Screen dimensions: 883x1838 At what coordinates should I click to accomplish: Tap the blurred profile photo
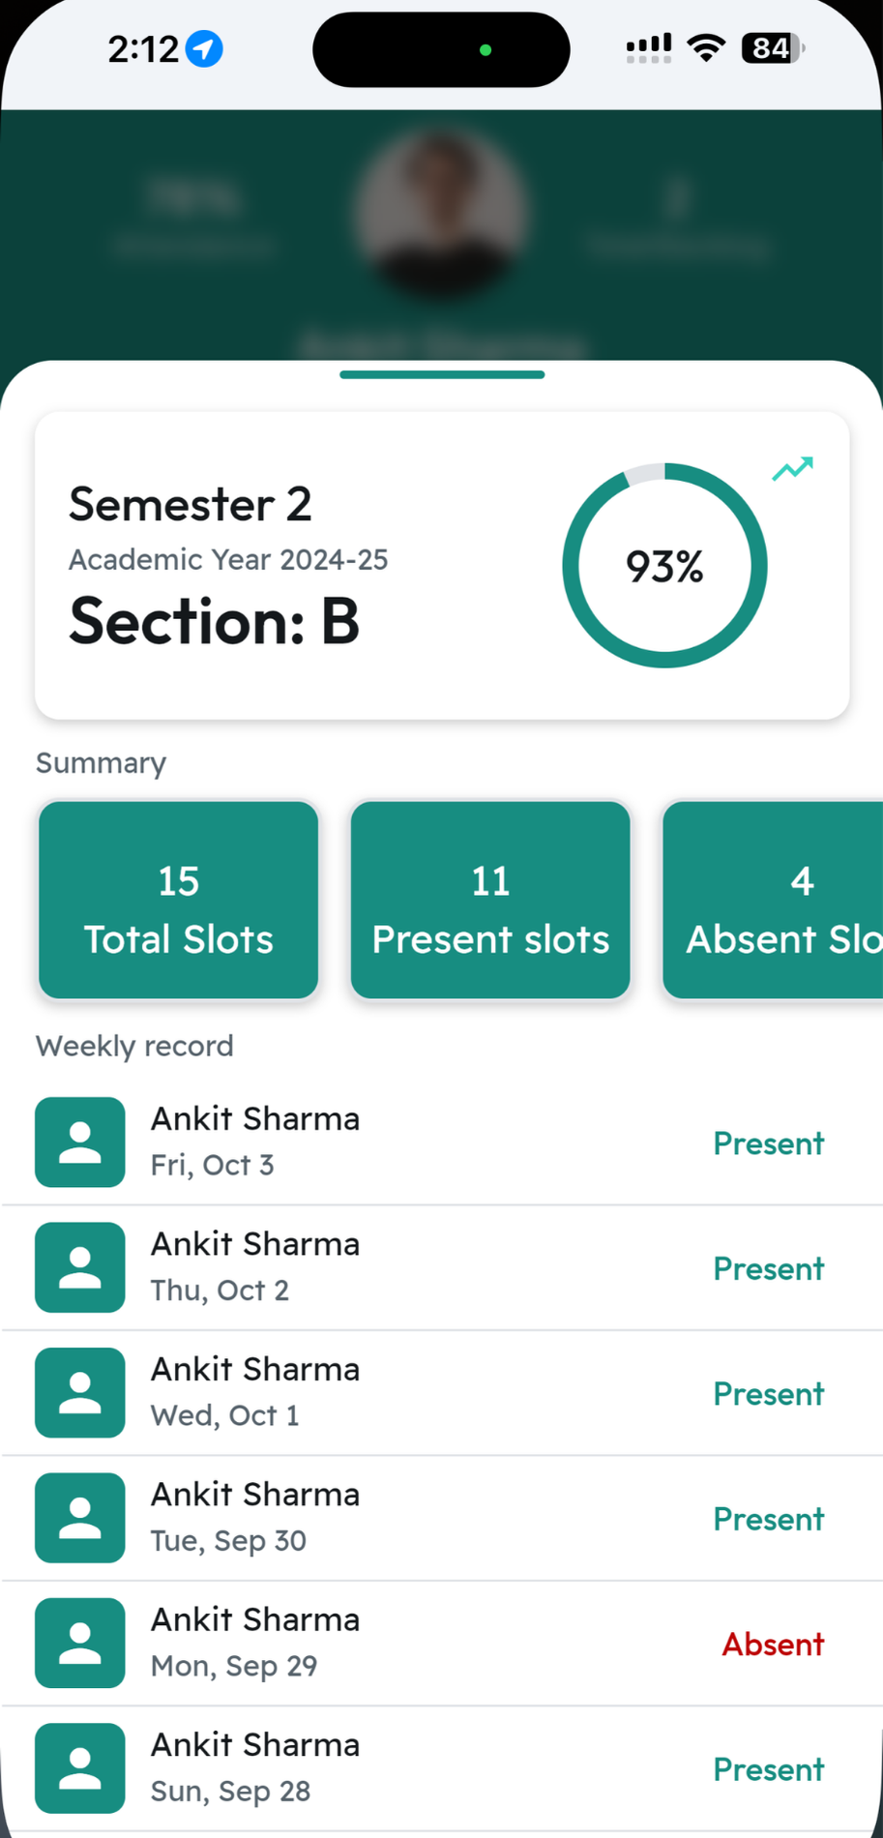click(x=441, y=211)
